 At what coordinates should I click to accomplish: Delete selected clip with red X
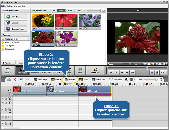(15, 79)
